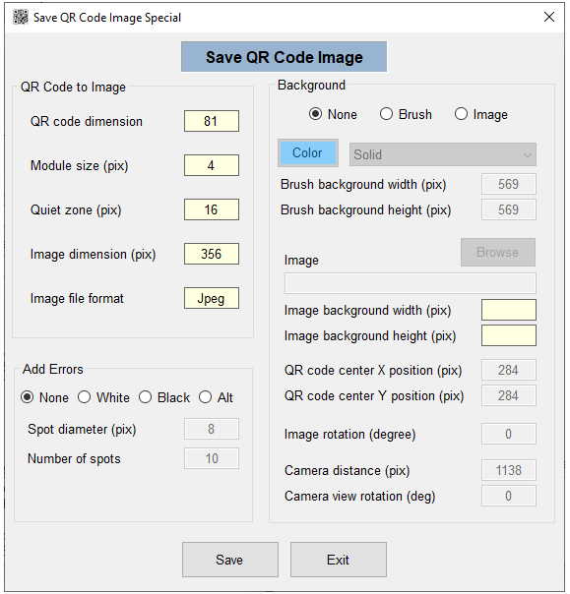
Task: Click the Quiet zone input field
Action: click(212, 209)
